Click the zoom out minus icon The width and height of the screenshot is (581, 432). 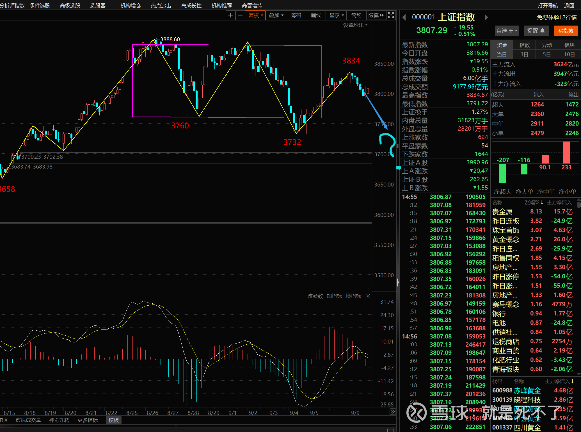click(240, 15)
